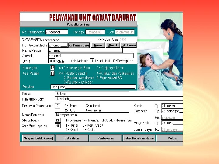Click the '<<<<Cari Pasien>>>>' label
The width and height of the screenshot is (219, 164).
(113, 39)
